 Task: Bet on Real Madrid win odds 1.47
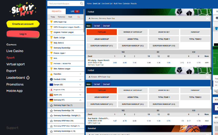coord(115,121)
